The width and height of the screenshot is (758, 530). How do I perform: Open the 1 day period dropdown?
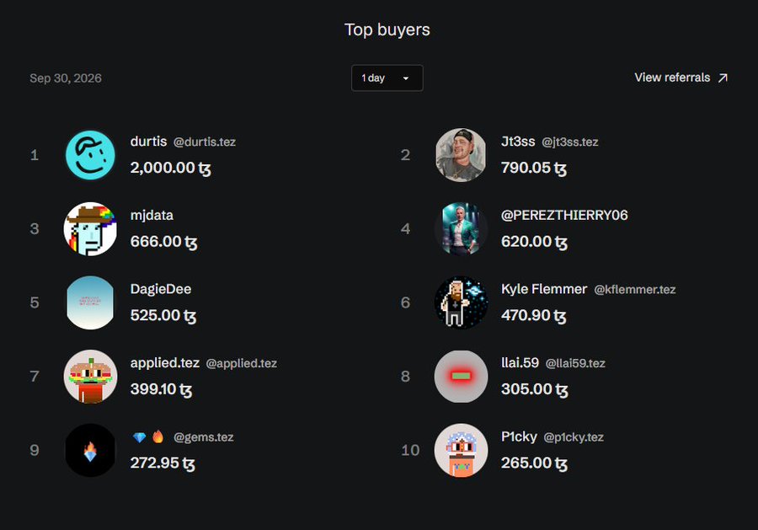pyautogui.click(x=387, y=78)
